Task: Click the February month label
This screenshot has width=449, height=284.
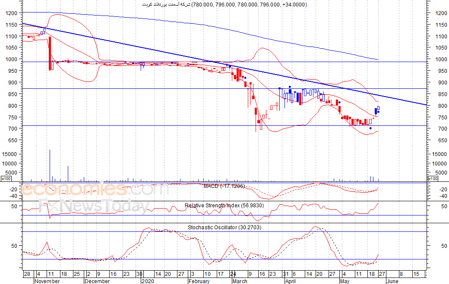Action: pyautogui.click(x=199, y=281)
